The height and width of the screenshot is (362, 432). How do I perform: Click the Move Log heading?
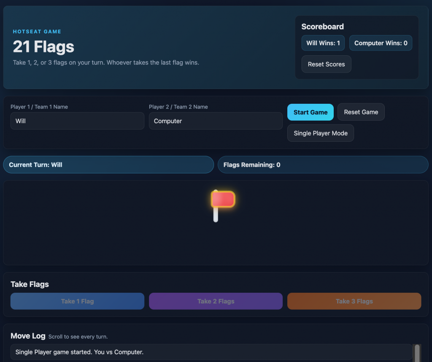click(x=28, y=336)
